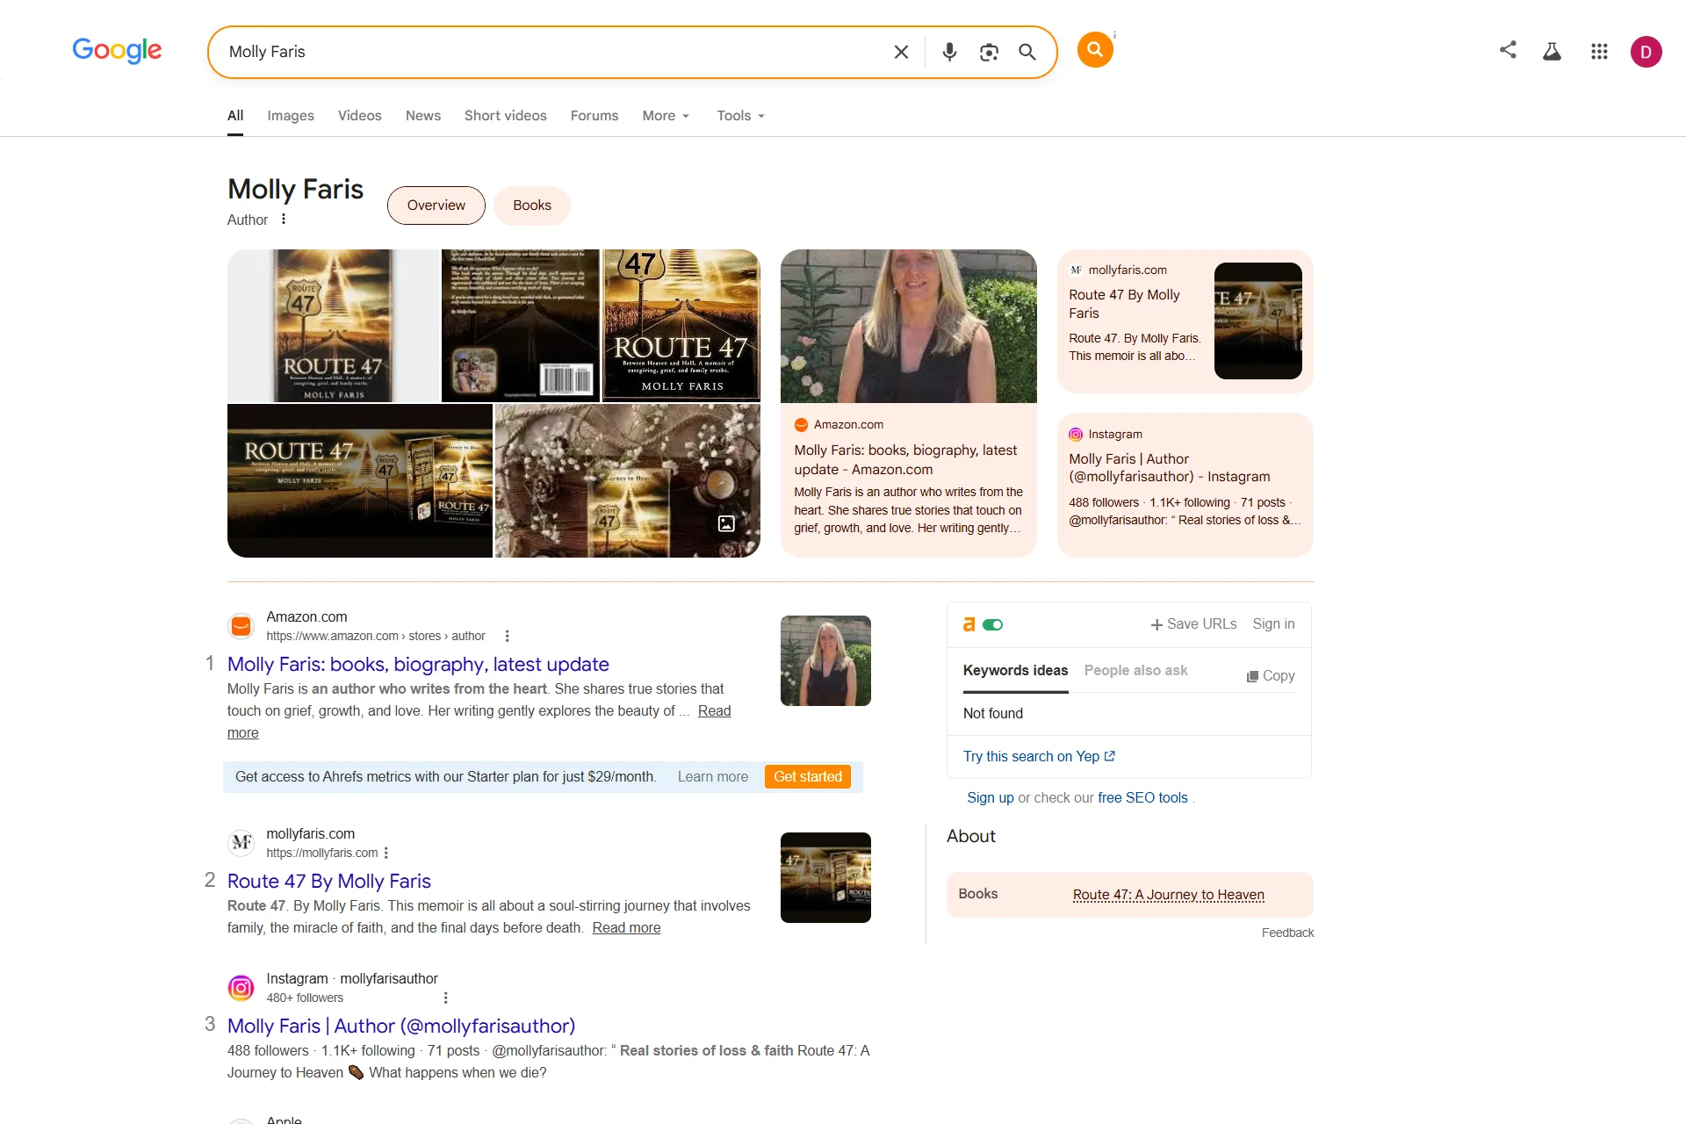
Task: Click the image icon on the book collage
Action: click(726, 523)
